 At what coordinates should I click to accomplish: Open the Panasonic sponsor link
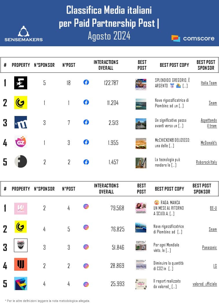coord(209,248)
